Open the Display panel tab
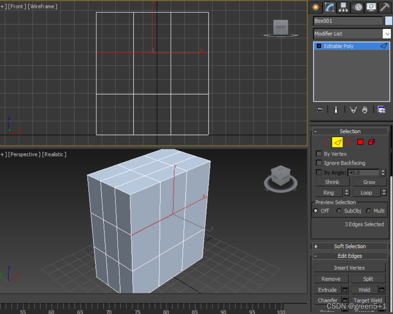This screenshot has width=393, height=314. 371,7
